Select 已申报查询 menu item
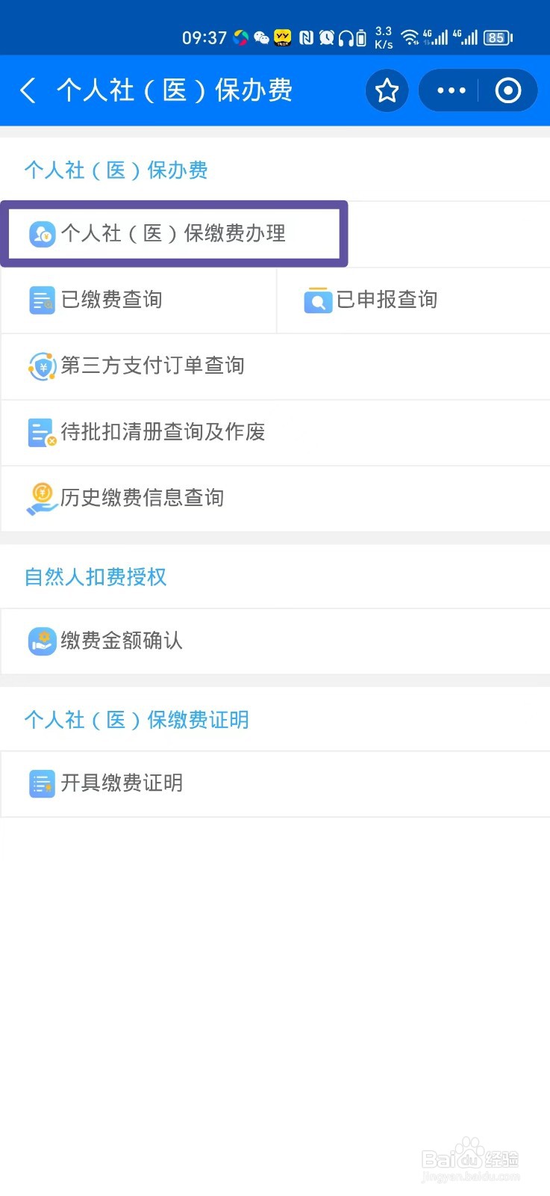Viewport: 550px width, 1196px height. (387, 300)
